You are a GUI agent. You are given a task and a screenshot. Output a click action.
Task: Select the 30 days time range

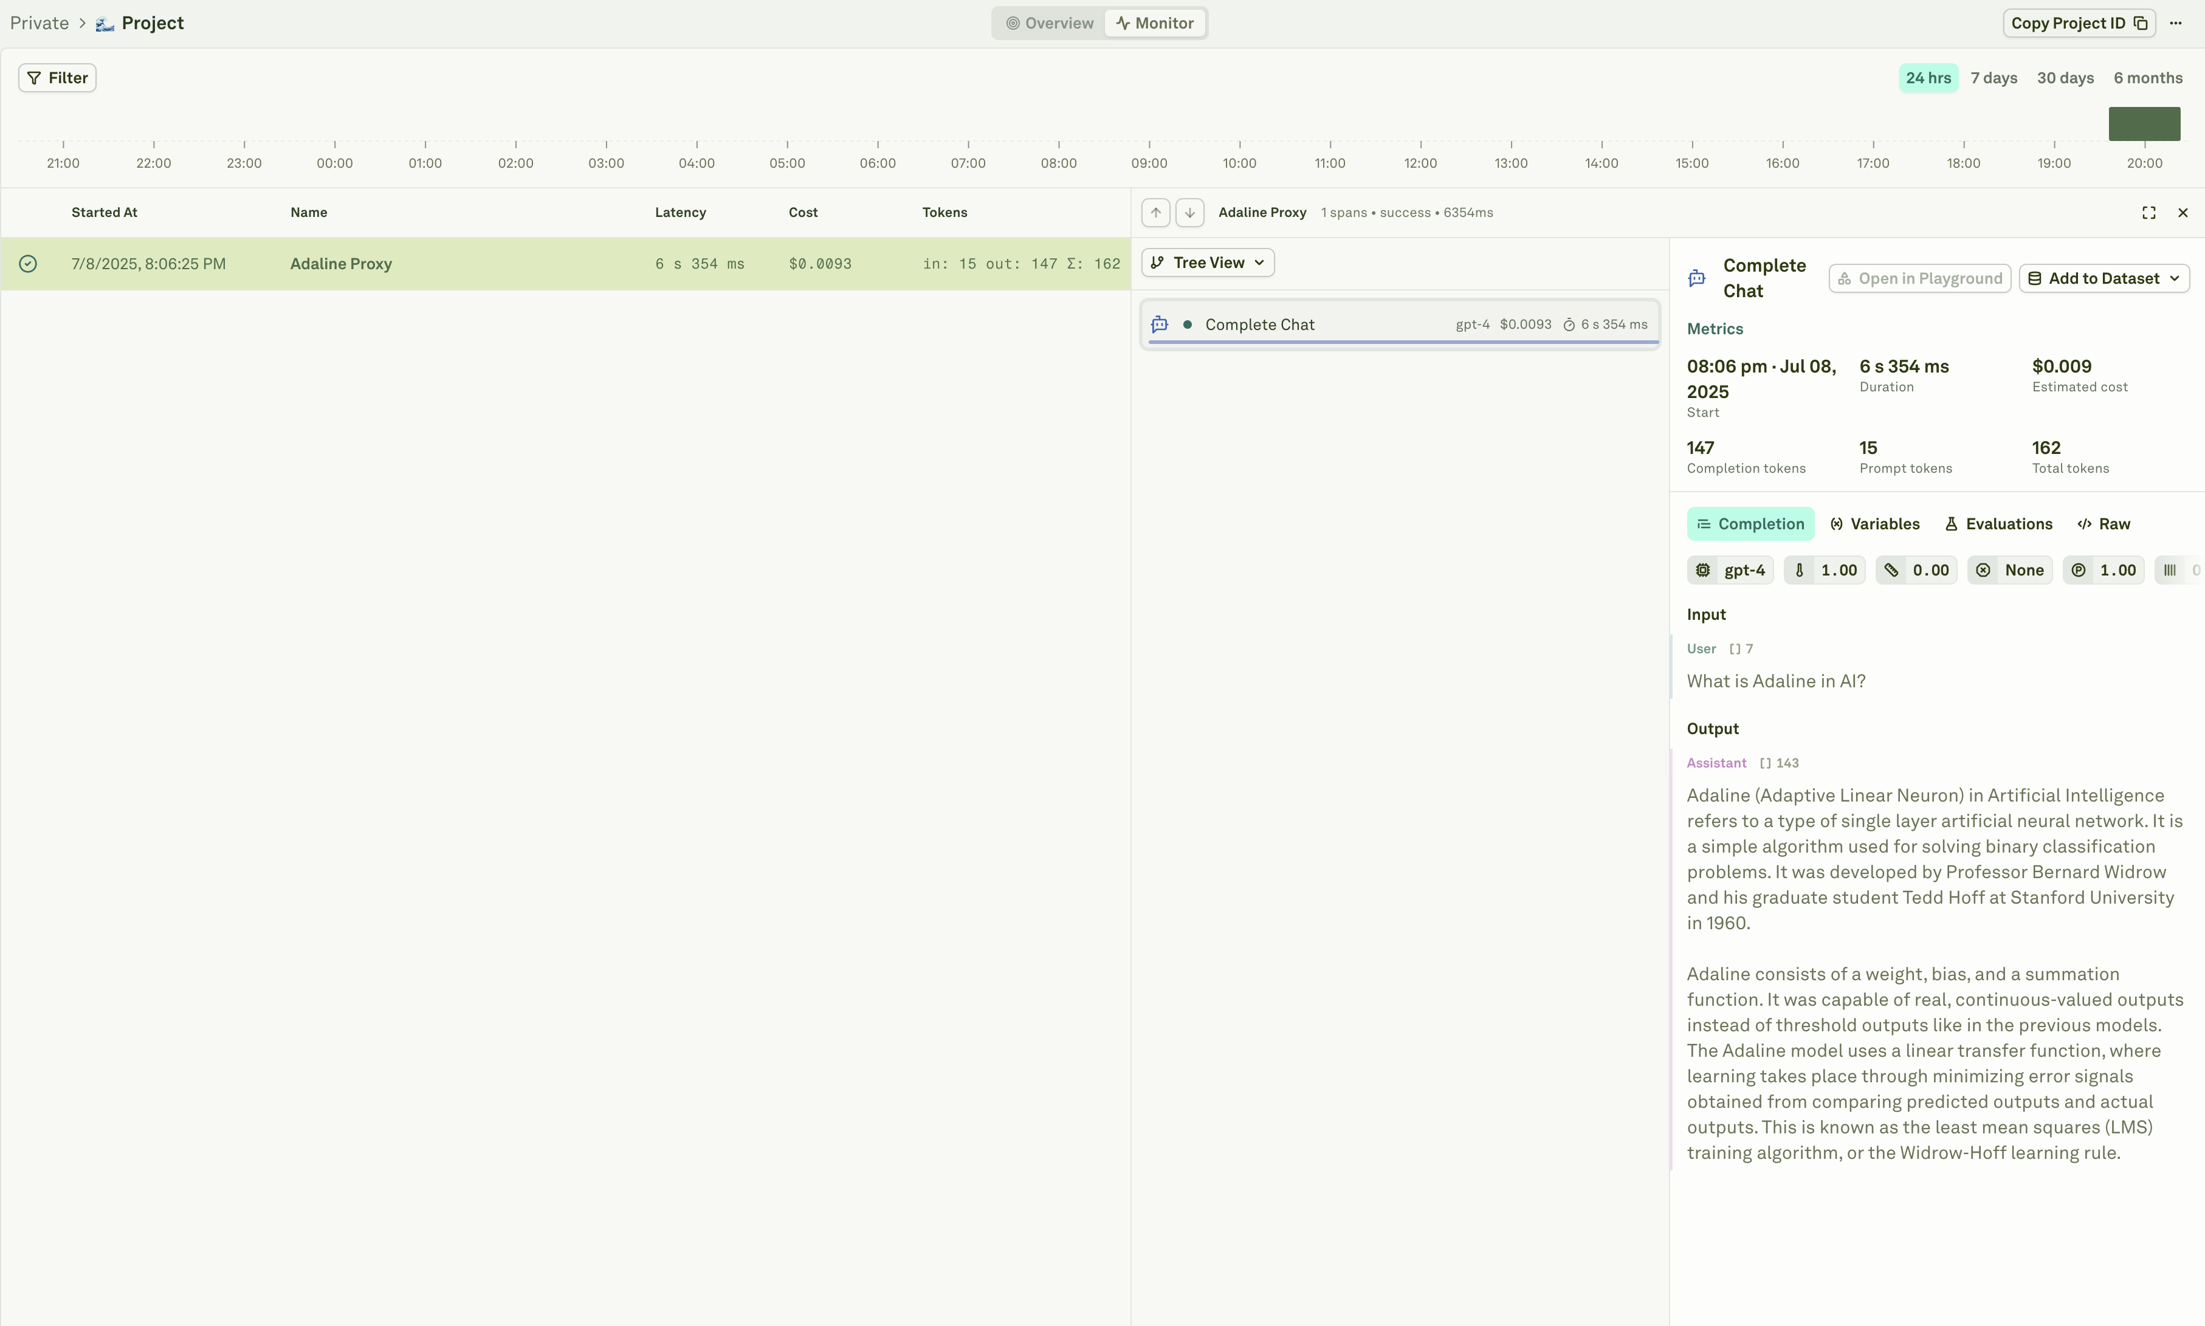tap(2065, 78)
